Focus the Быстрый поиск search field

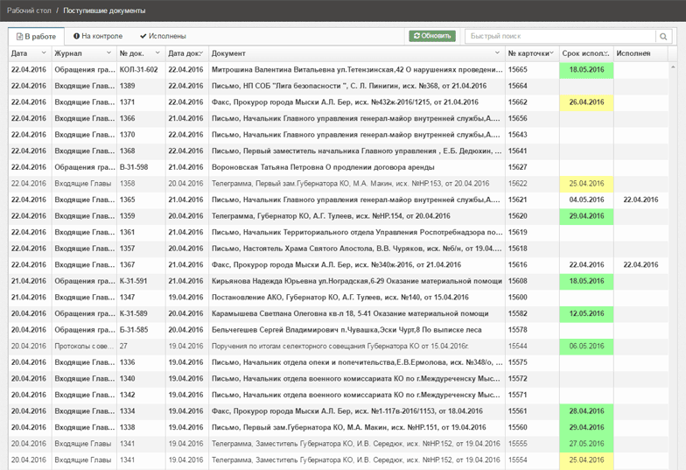[x=560, y=37]
